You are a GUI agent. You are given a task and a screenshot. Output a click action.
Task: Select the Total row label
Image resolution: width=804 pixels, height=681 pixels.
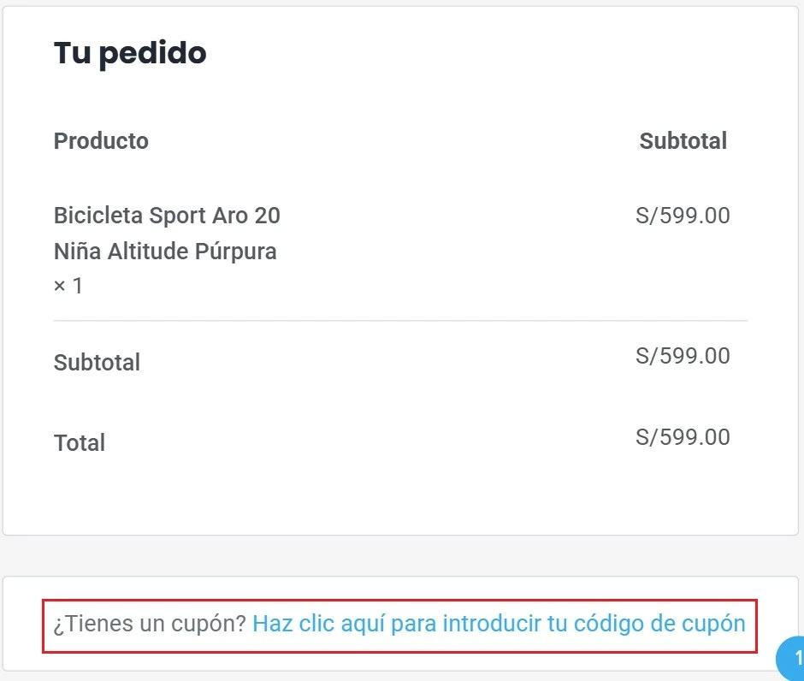(80, 442)
